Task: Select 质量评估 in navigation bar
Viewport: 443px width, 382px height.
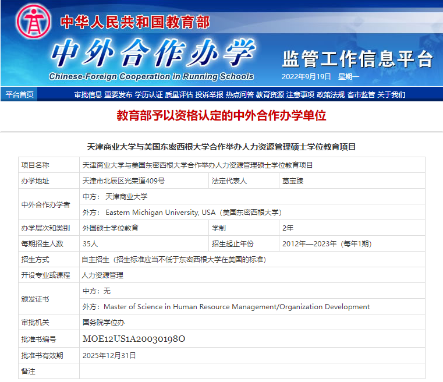Action: point(179,95)
